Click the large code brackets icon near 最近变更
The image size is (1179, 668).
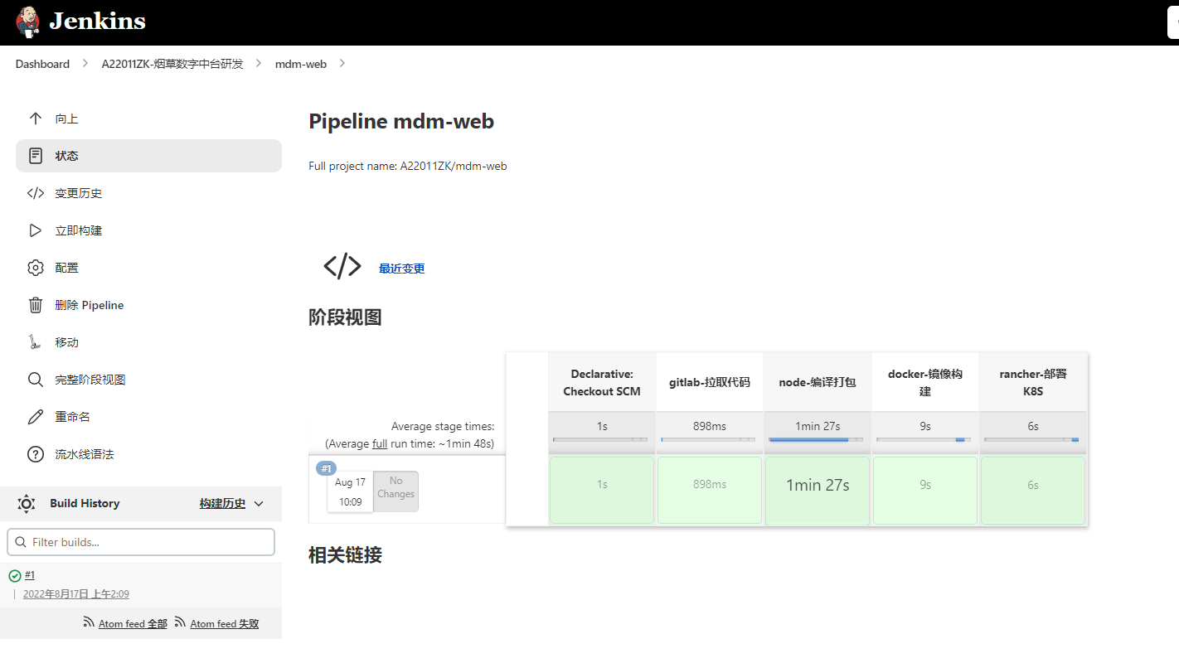point(342,266)
